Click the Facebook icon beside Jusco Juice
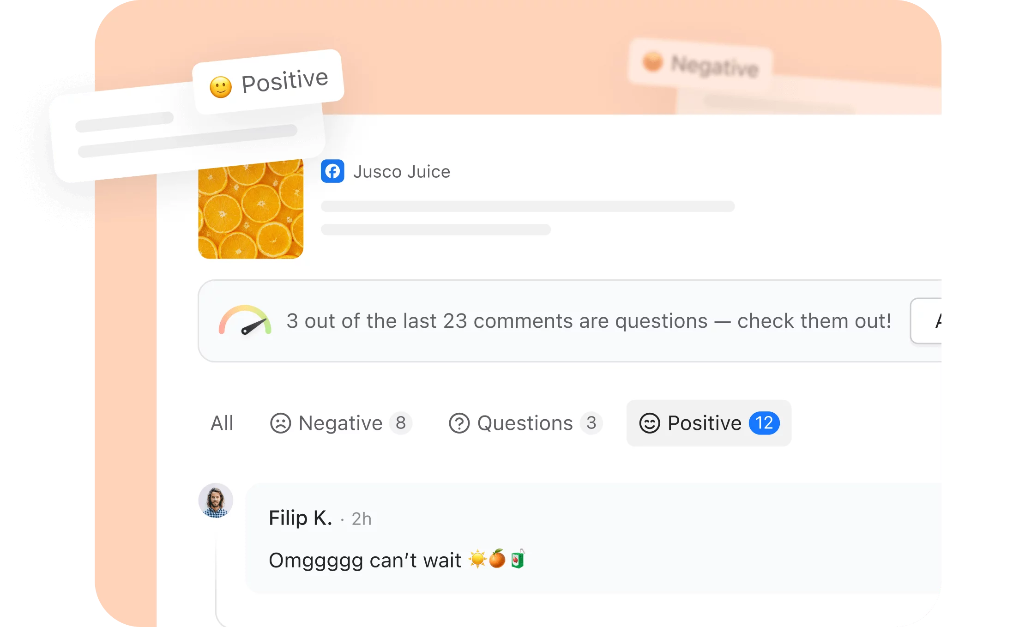This screenshot has height=627, width=1013. tap(332, 171)
